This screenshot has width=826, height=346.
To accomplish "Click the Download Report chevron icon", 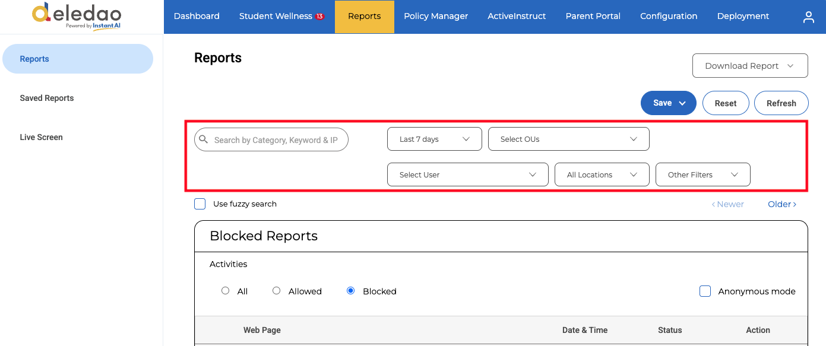I will [x=790, y=66].
